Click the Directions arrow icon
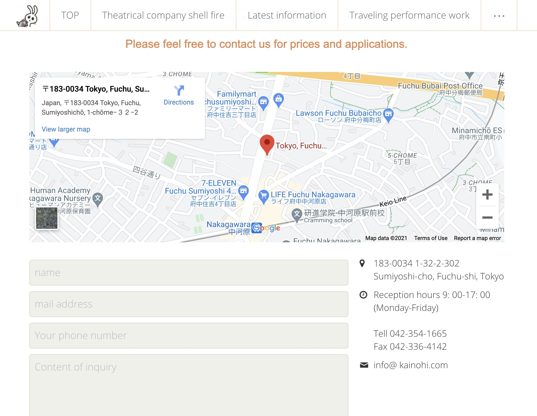 pos(179,91)
